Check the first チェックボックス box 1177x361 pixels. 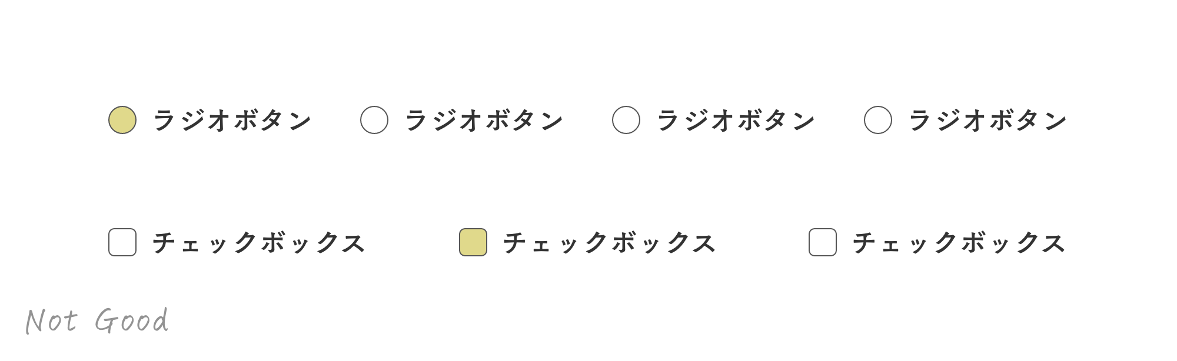[122, 242]
